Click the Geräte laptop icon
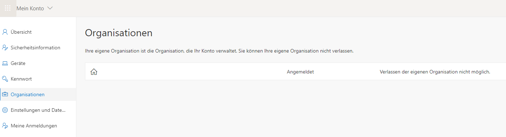This screenshot has width=506, height=137. 5,63
